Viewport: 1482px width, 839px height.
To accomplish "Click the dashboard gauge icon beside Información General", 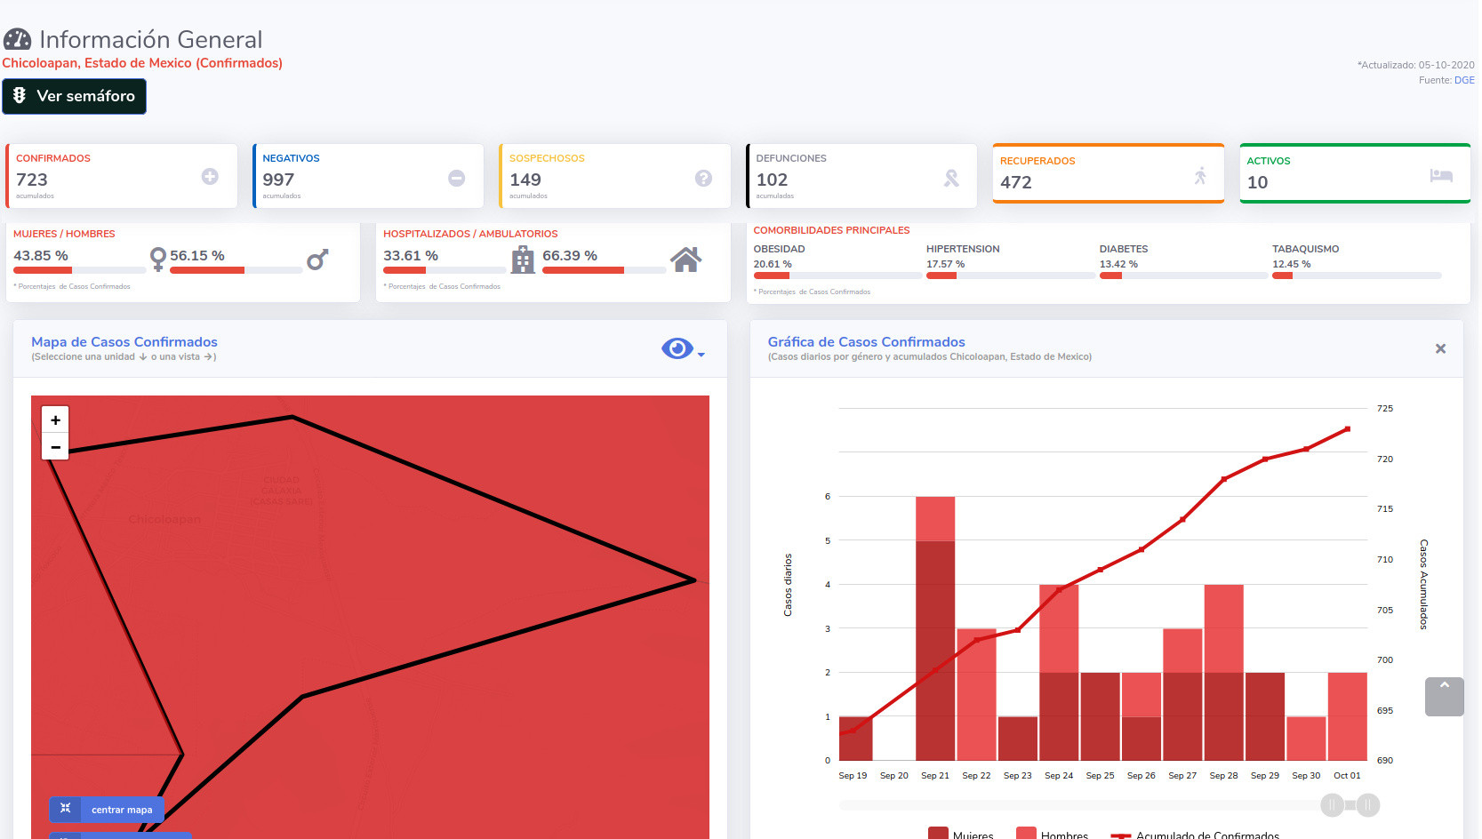I will tap(18, 39).
